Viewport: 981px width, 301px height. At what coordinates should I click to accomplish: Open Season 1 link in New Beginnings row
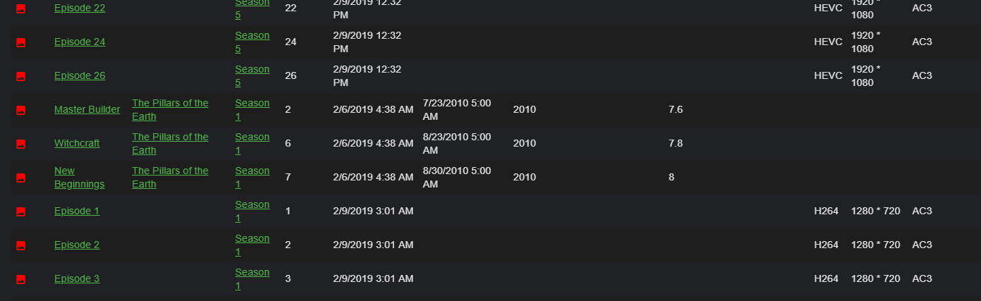pyautogui.click(x=252, y=177)
